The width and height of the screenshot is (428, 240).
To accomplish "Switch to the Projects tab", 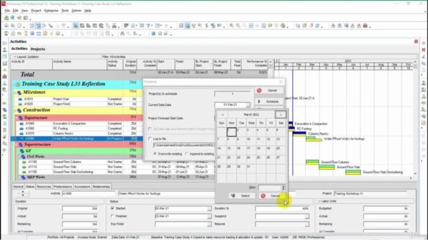I will pyautogui.click(x=37, y=49).
